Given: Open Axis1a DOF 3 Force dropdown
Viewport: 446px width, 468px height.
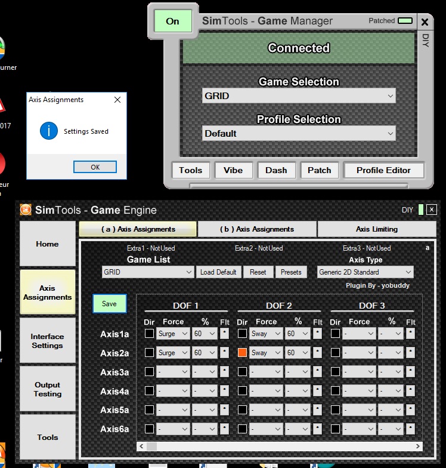Looking at the screenshot, I should tap(359, 333).
